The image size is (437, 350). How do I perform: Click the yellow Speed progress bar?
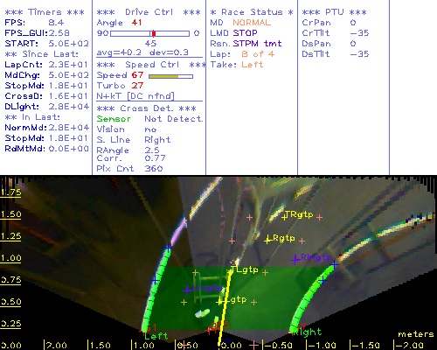pos(170,76)
